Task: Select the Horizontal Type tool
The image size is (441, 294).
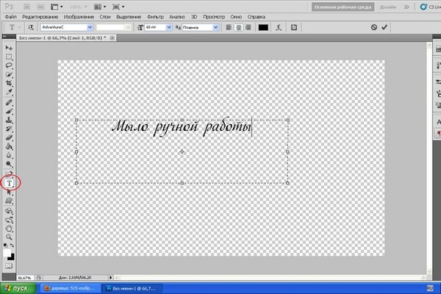Action: pos(10,182)
